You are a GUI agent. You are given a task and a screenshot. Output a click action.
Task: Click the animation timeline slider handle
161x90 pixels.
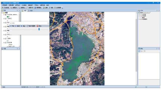point(39,29)
